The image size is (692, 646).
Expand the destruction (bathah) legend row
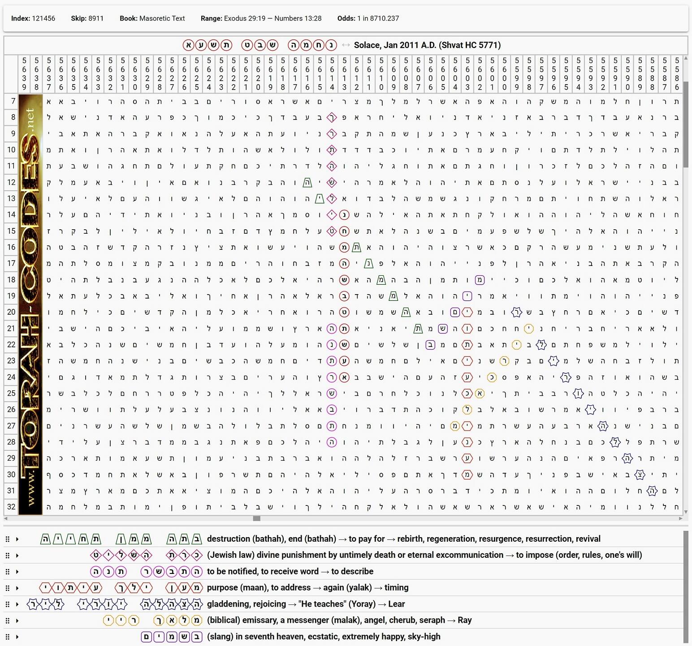click(x=17, y=539)
